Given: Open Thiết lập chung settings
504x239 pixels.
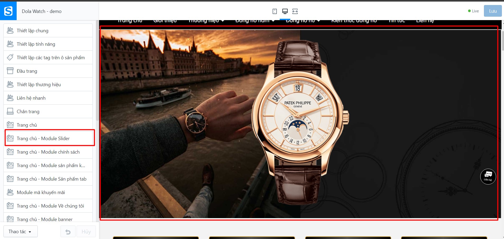Looking at the screenshot, I should [48, 31].
